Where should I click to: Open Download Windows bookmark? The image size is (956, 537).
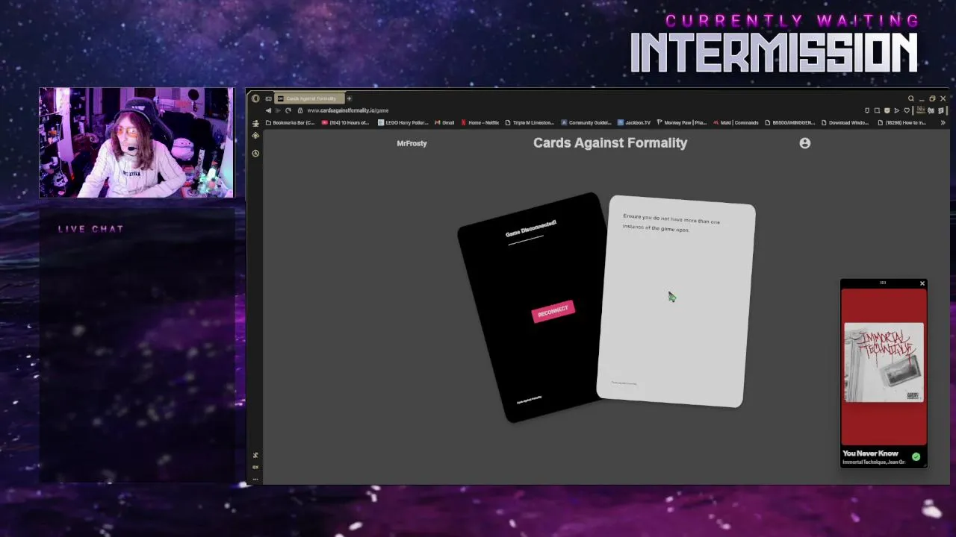click(845, 123)
